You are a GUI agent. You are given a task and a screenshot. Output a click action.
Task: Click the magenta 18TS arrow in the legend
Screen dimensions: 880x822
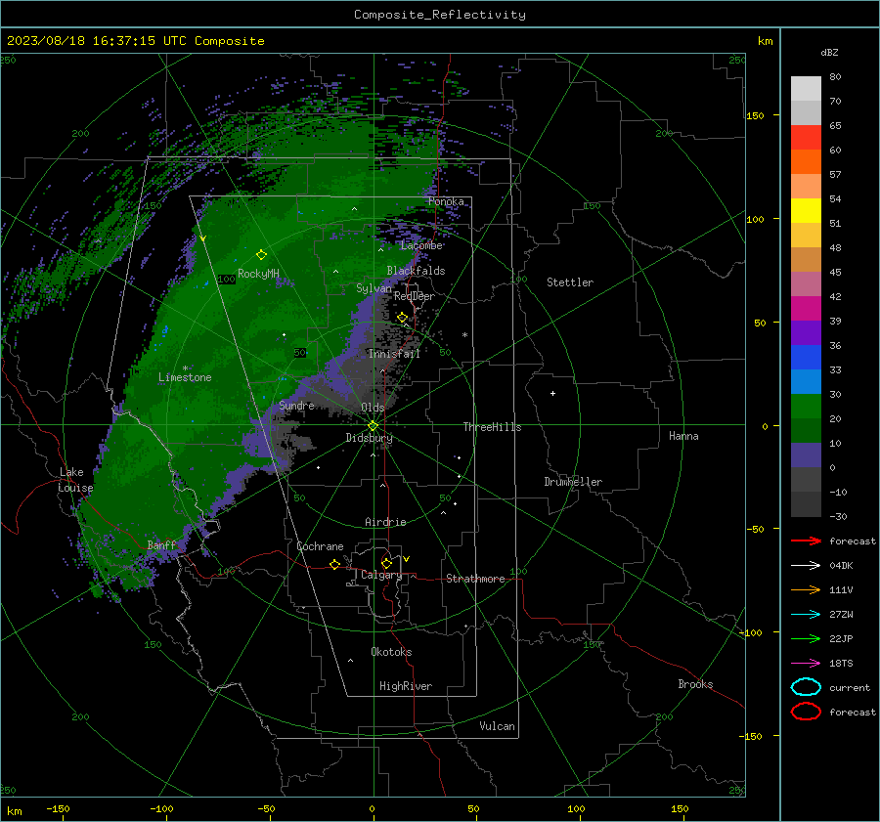806,664
